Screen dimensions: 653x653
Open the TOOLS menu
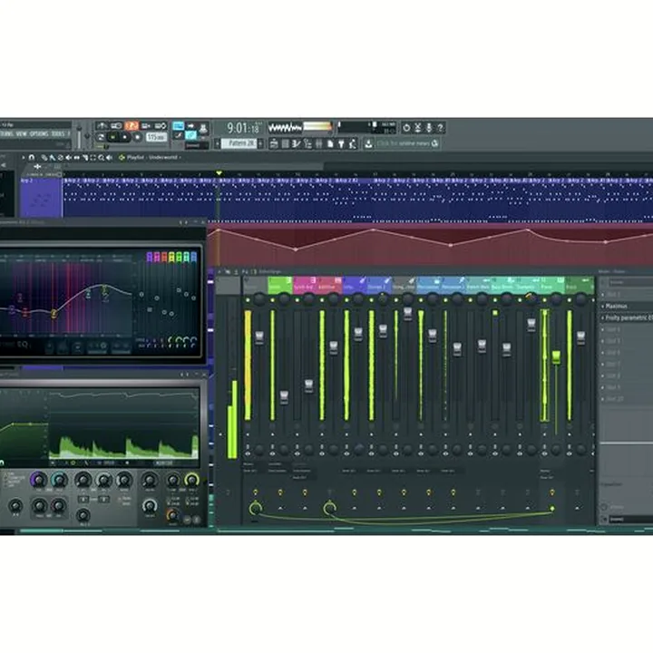58,133
